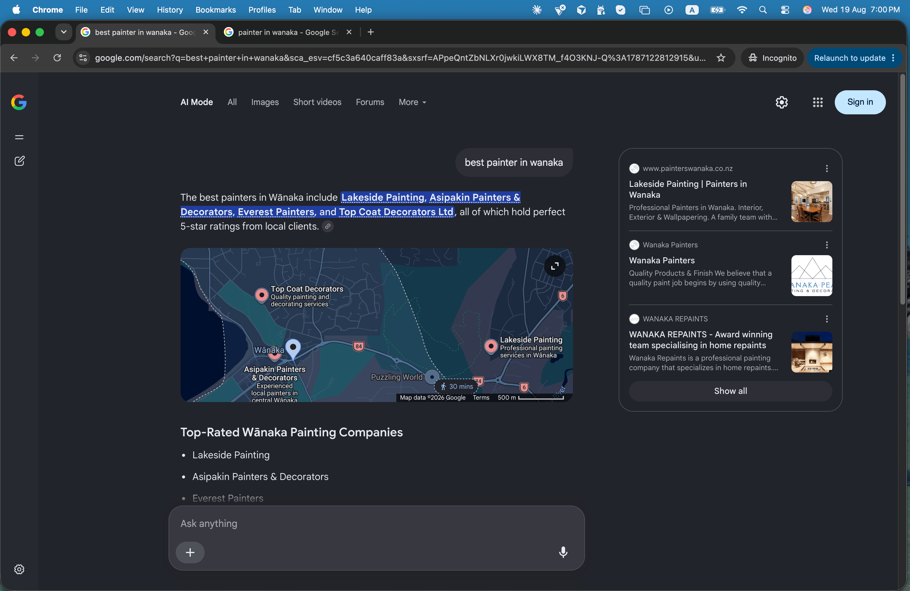Click the Lakeside Painting map pin
910x591 pixels.
tap(491, 346)
